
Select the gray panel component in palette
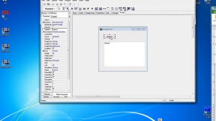pos(116,9)
